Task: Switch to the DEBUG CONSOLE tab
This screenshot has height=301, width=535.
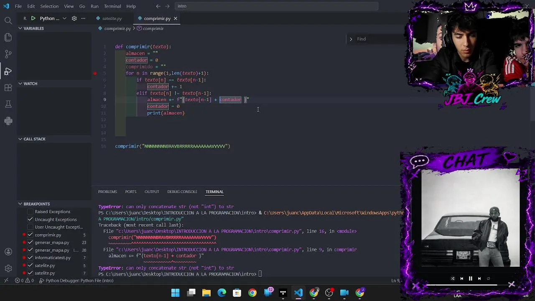Action: click(182, 192)
